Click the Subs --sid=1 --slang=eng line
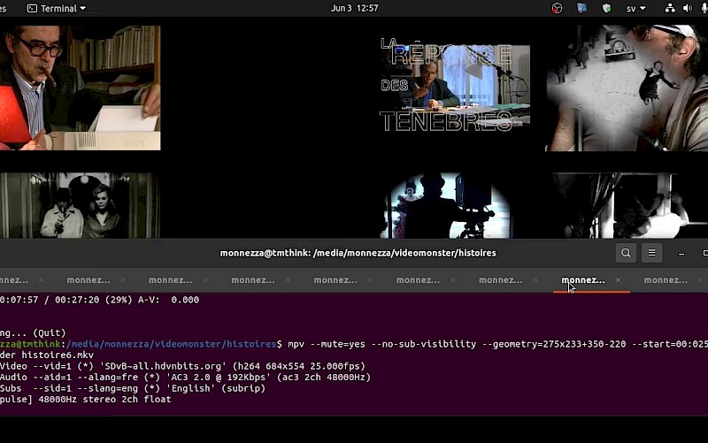Screen dimensions: 708x443 tap(133, 388)
